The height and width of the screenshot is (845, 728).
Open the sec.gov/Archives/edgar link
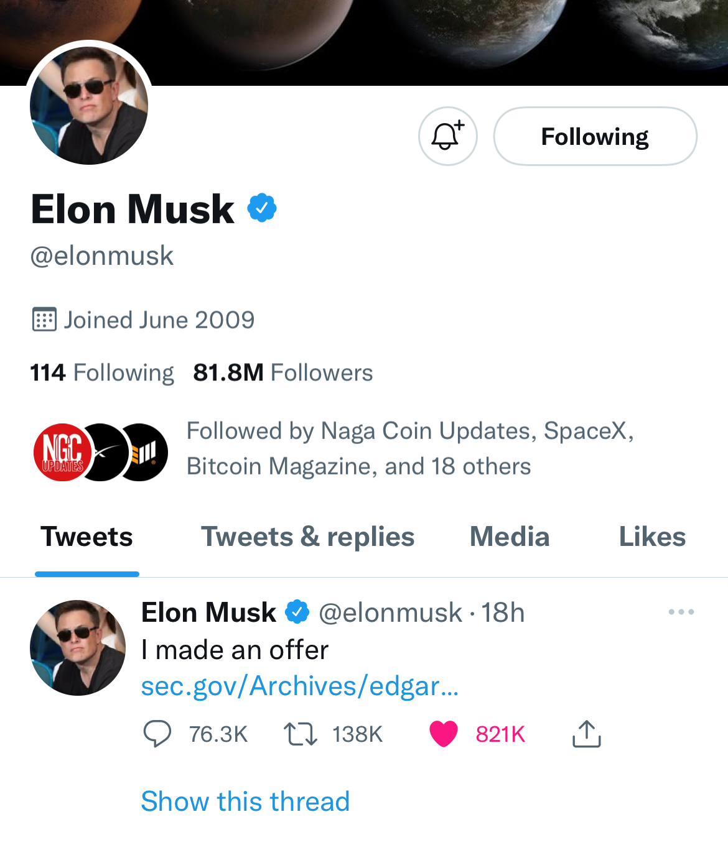click(x=300, y=686)
